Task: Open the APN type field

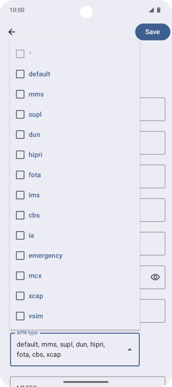Action: [75, 349]
